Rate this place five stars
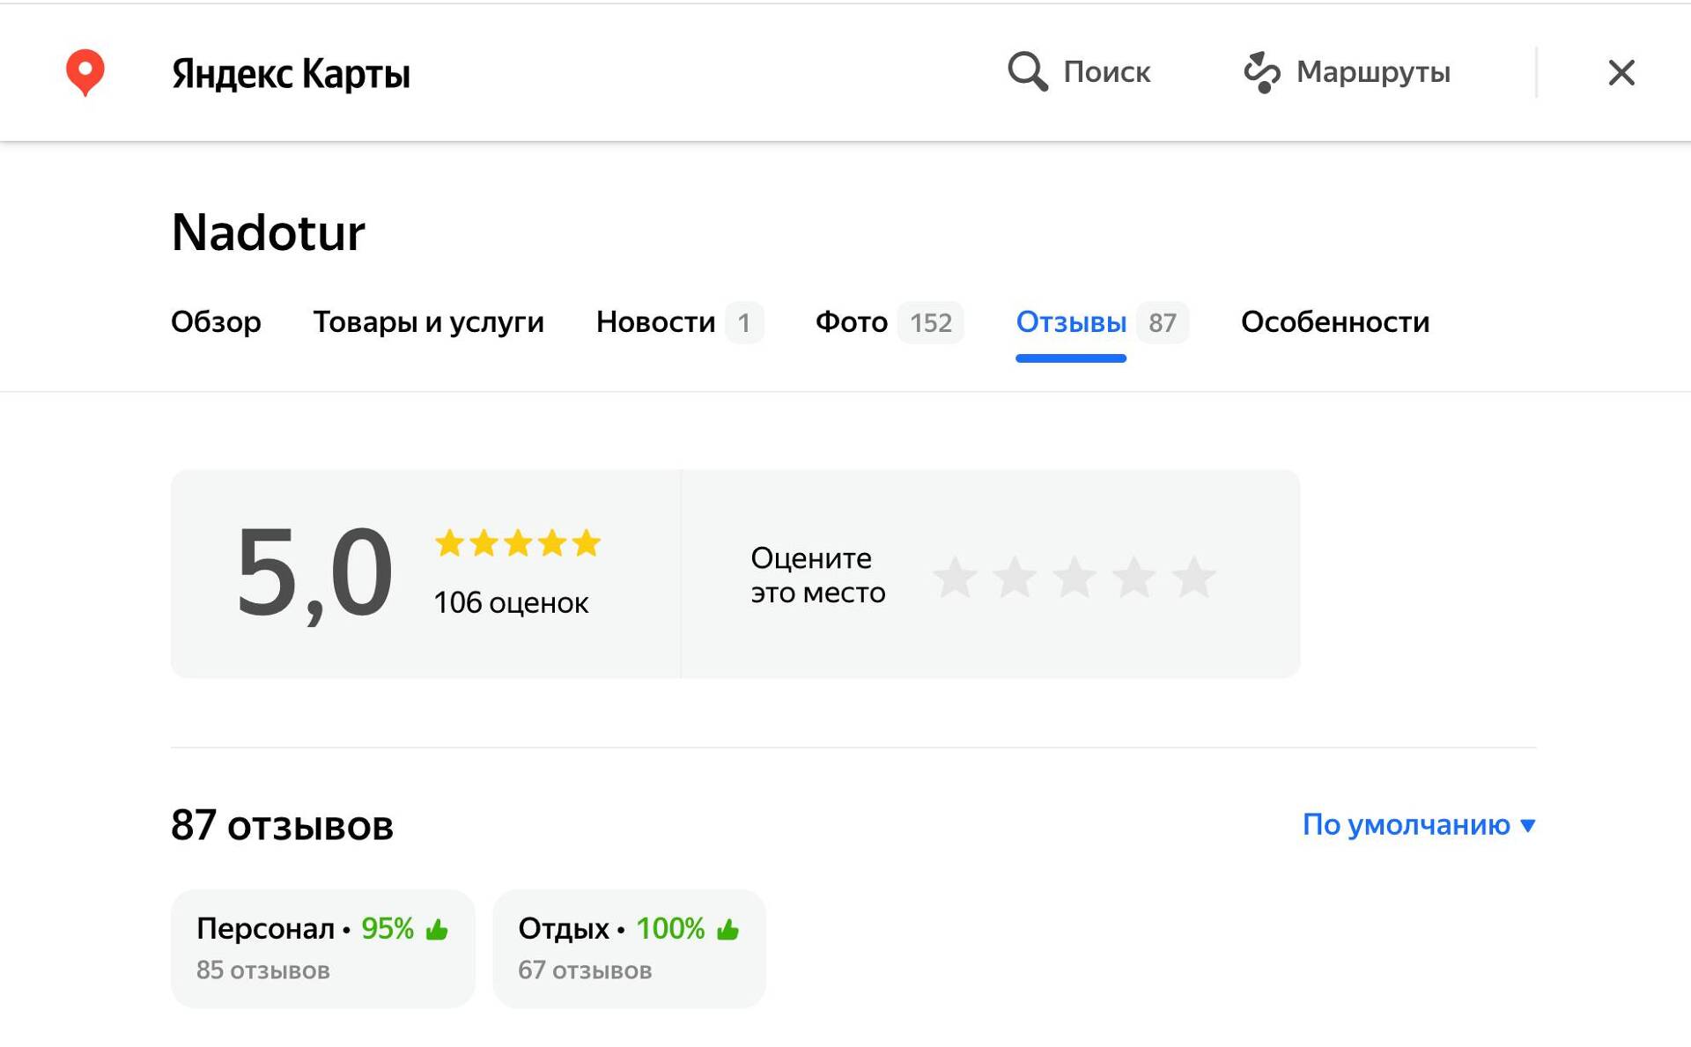Screen dimensions: 1691x1047 click(1194, 577)
